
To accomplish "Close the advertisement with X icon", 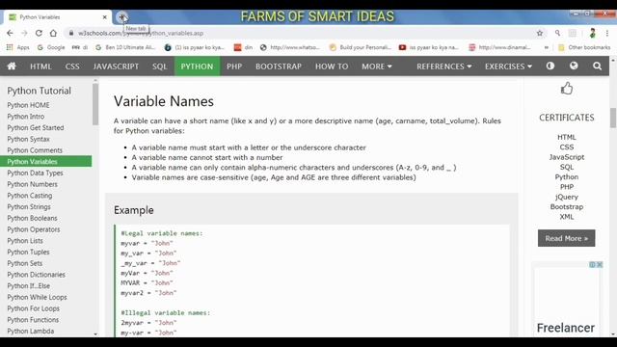I will pos(600,265).
